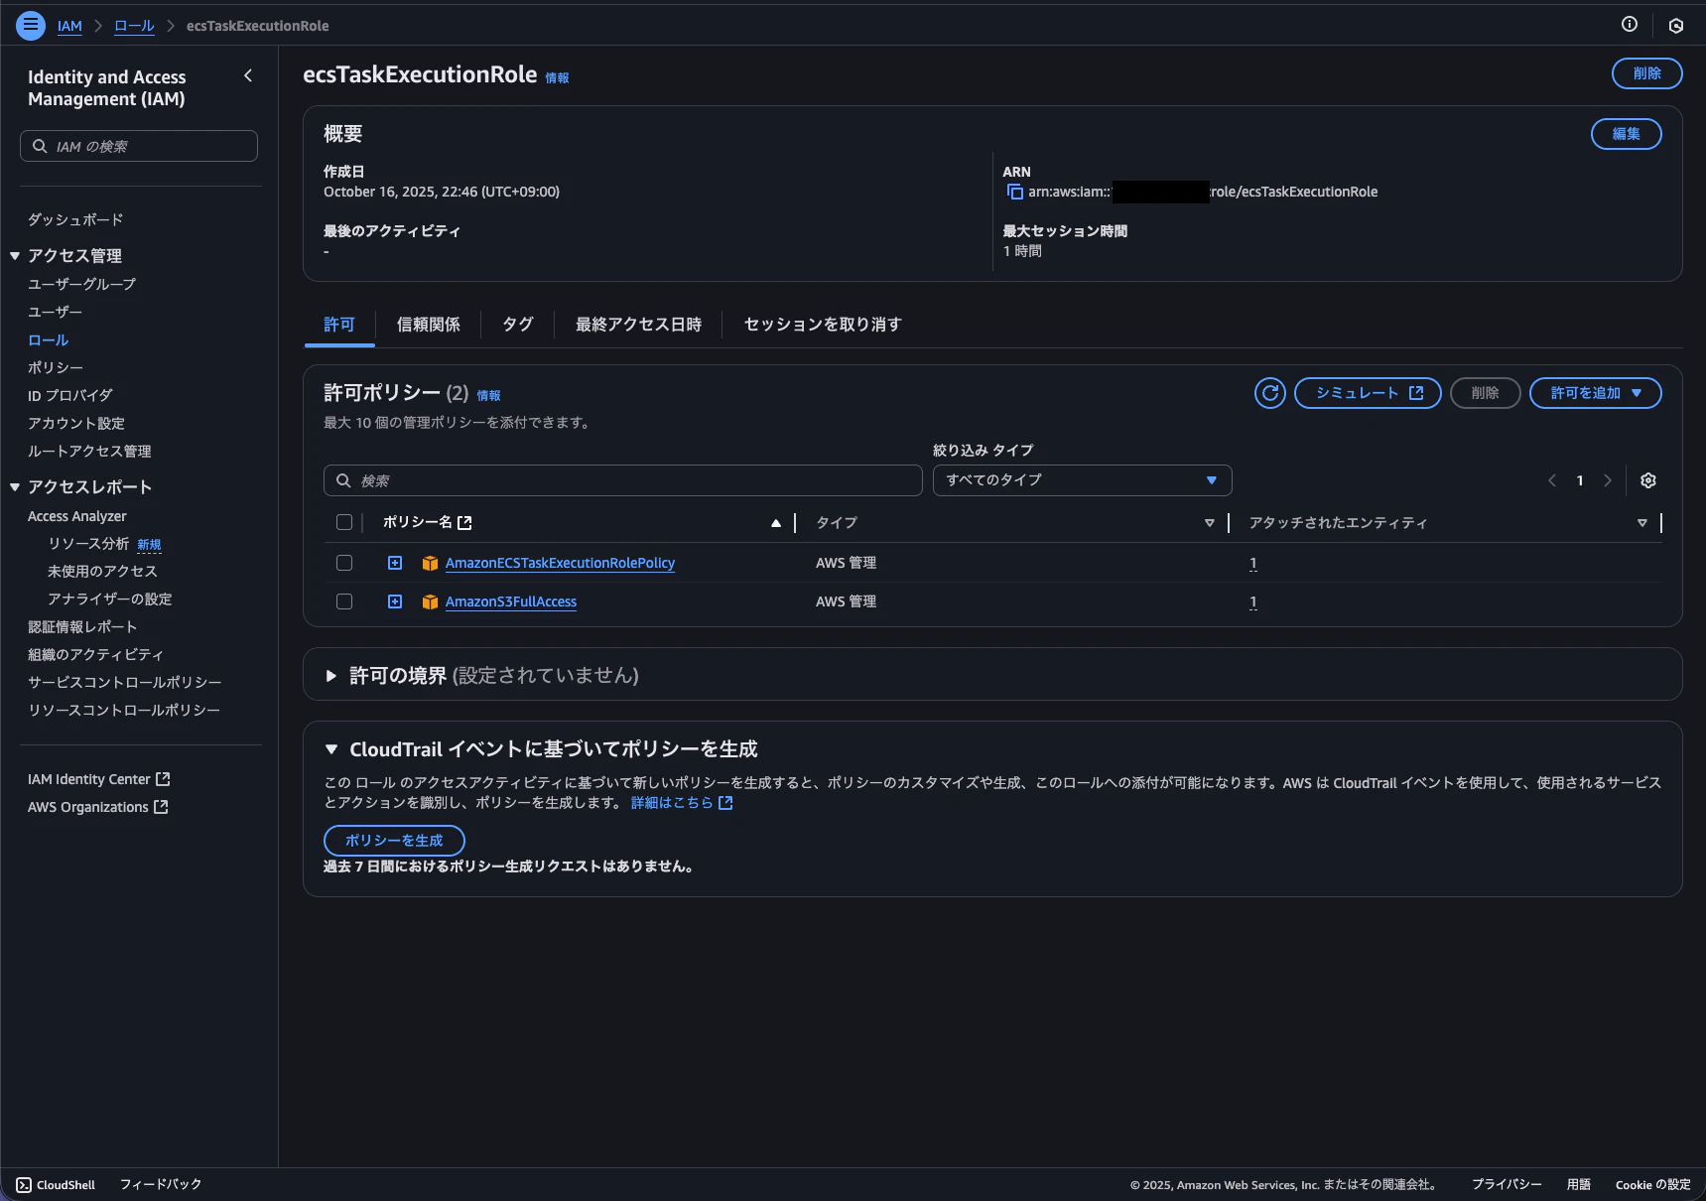Open CloudShell icon in footer
1706x1201 pixels.
pyautogui.click(x=24, y=1185)
